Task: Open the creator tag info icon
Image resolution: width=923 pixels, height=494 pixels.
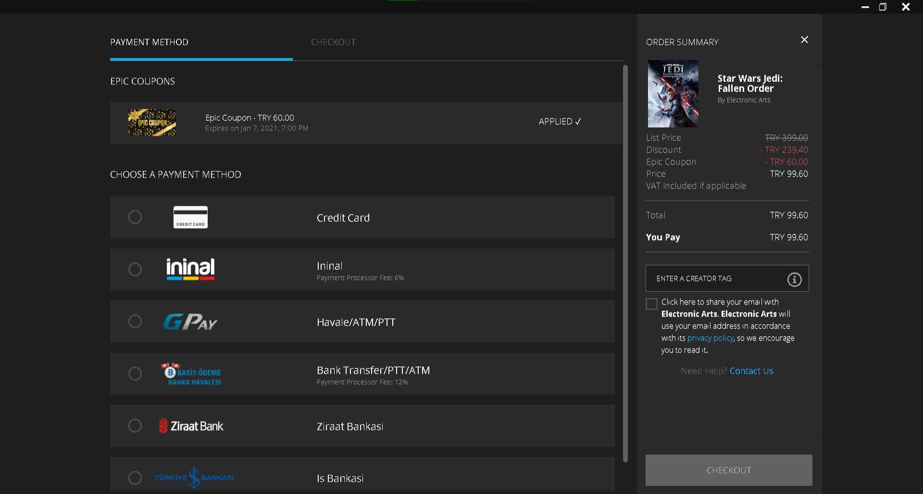Action: [x=794, y=279]
